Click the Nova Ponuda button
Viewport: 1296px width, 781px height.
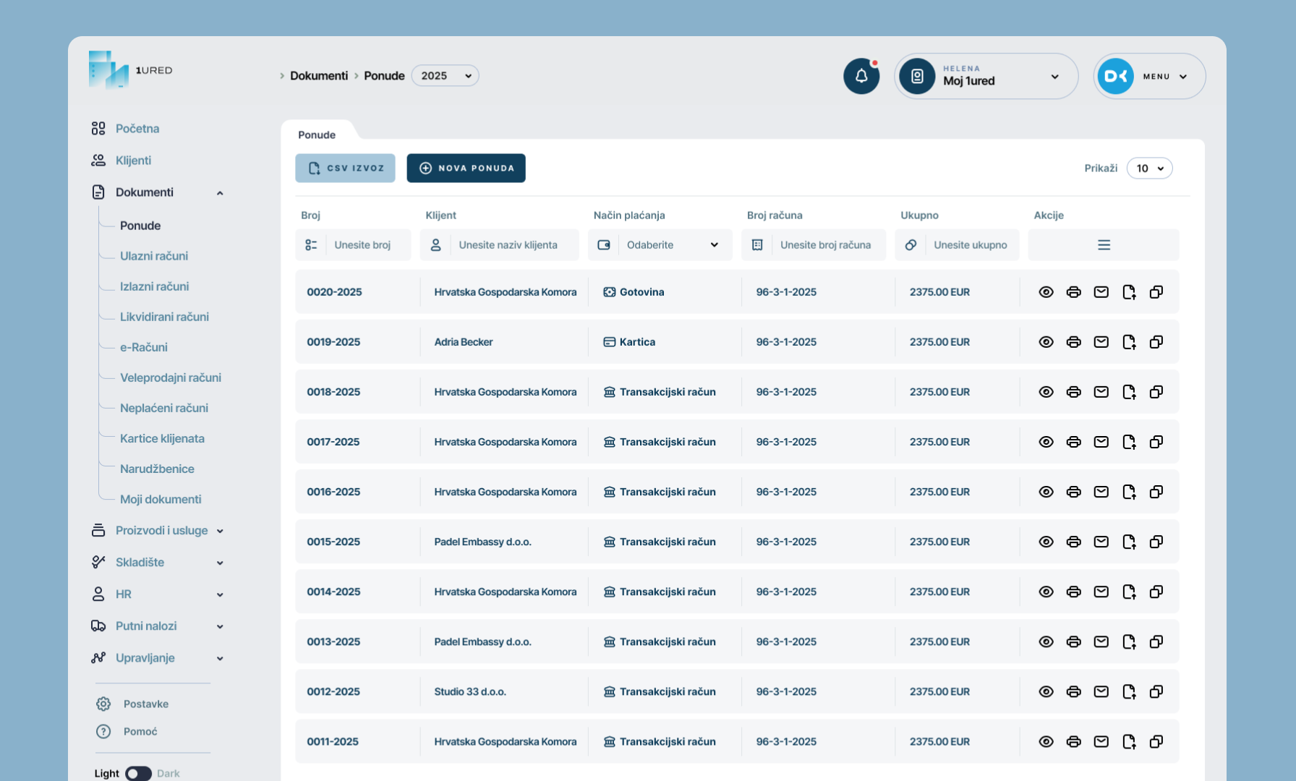click(x=466, y=168)
